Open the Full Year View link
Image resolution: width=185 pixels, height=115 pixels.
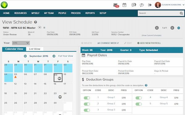(x=65, y=56)
